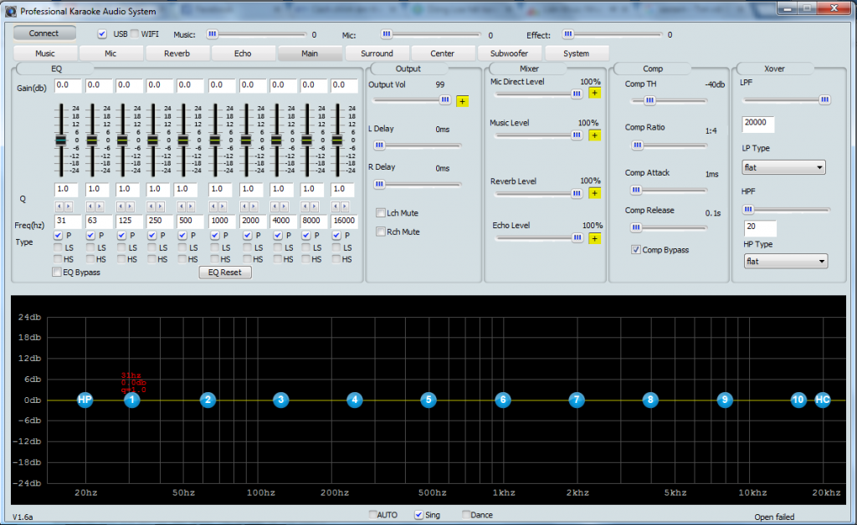The height and width of the screenshot is (525, 857).
Task: Click the EQ Reset button
Action: 224,273
